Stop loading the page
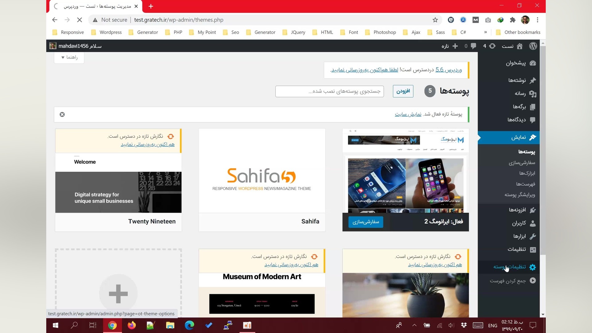 [80, 20]
